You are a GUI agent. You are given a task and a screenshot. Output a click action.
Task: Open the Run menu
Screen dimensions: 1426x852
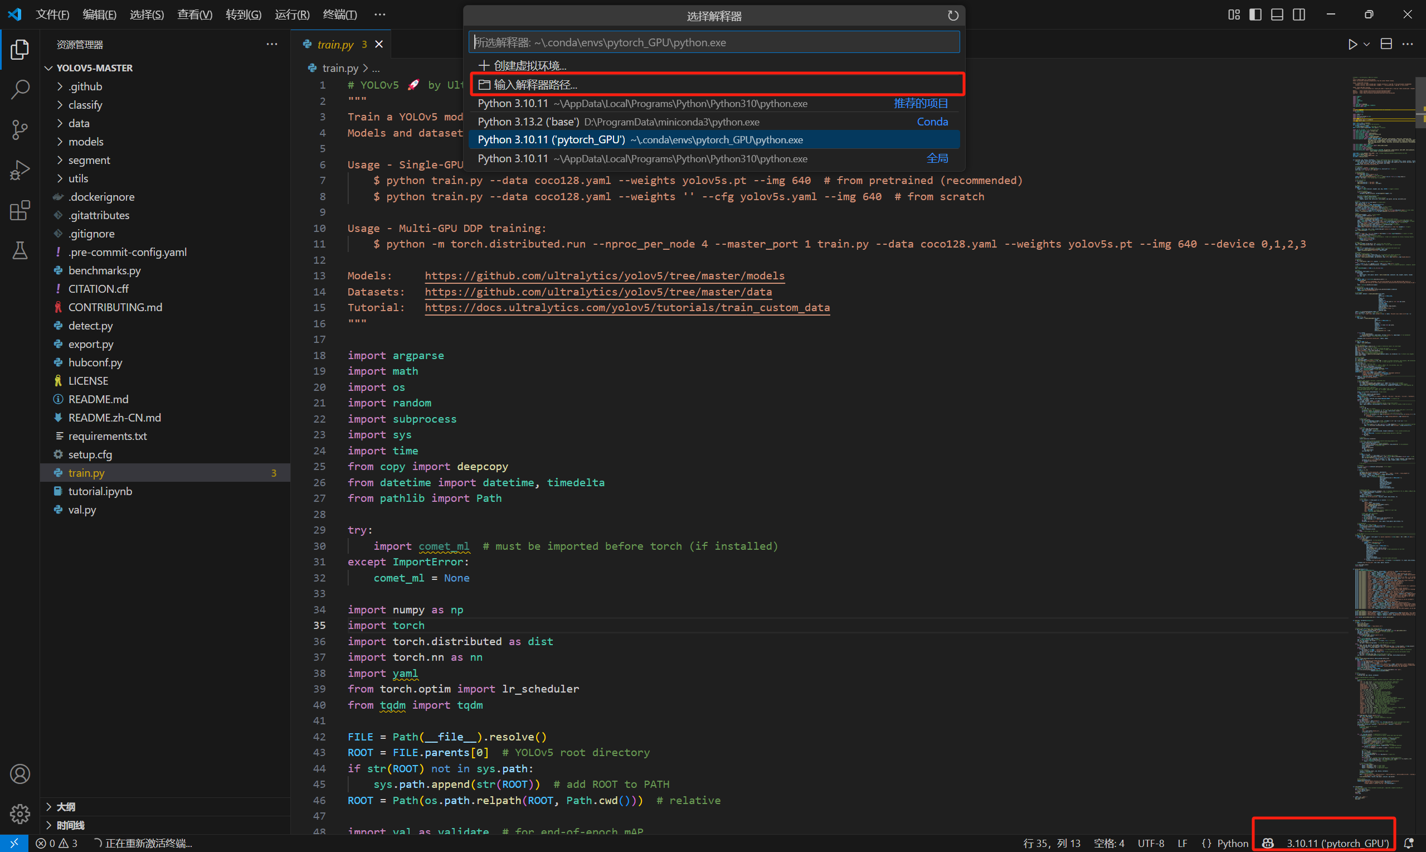click(292, 14)
